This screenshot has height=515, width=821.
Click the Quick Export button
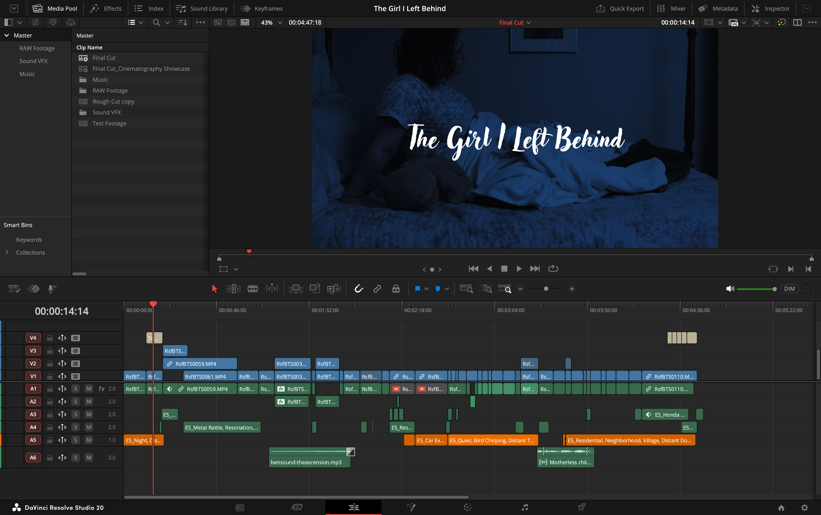coord(620,9)
